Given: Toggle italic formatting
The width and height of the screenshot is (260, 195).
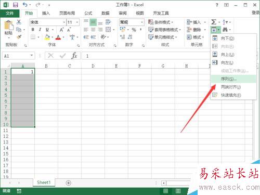Looking at the screenshot, I should point(40,30).
